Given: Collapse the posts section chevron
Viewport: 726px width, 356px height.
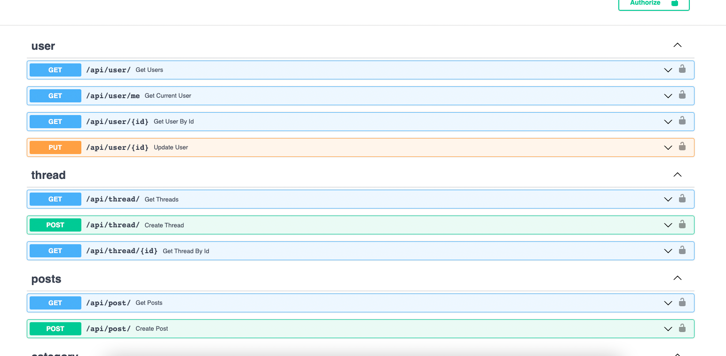Looking at the screenshot, I should pos(677,278).
